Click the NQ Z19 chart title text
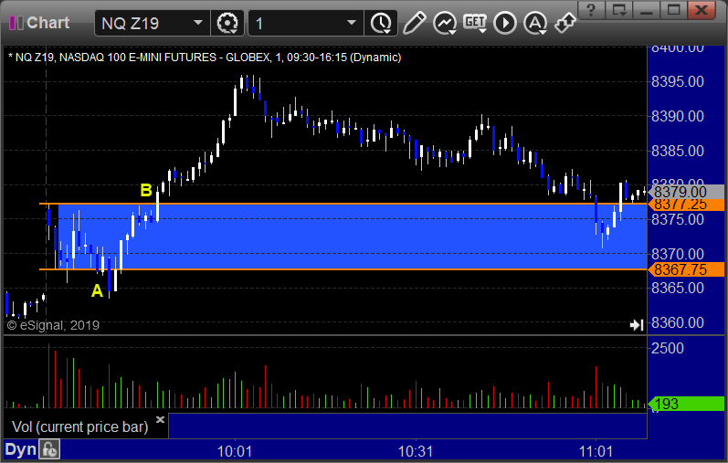728x463 pixels. pyautogui.click(x=205, y=58)
